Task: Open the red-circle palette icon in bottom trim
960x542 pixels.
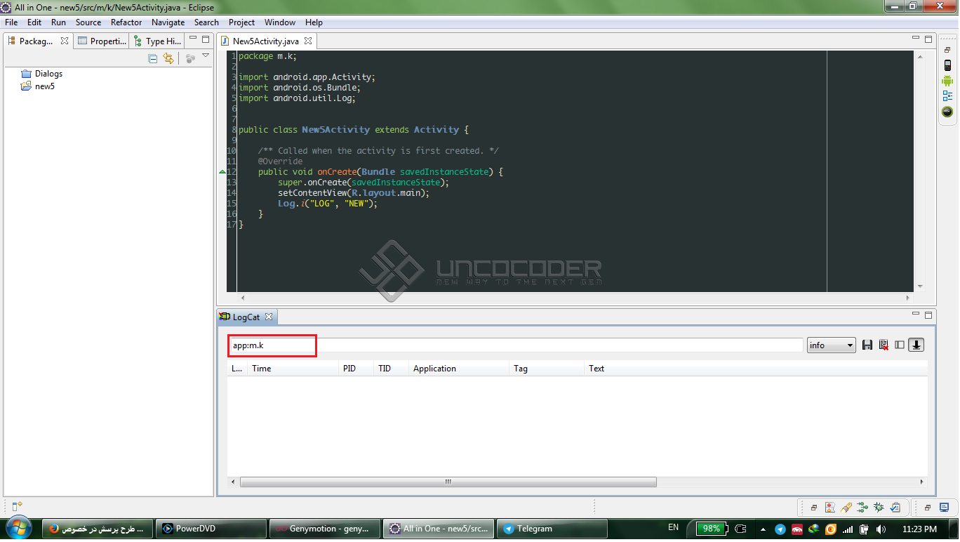Action: click(830, 507)
